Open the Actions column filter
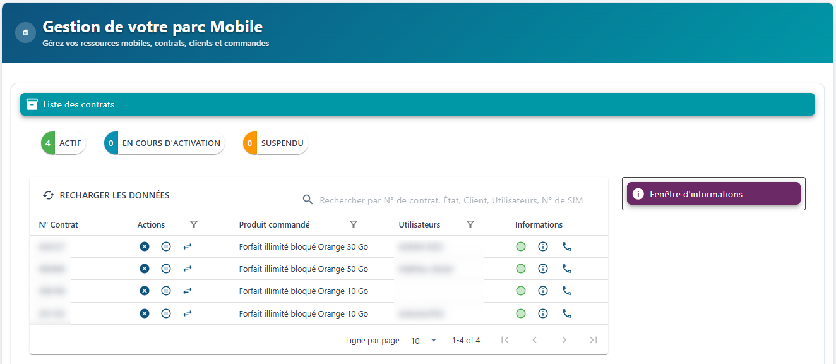Viewport: 836px width, 364px height. pos(194,224)
